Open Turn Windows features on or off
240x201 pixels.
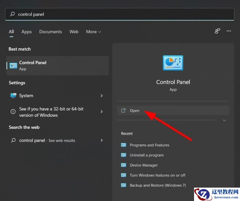(157, 175)
